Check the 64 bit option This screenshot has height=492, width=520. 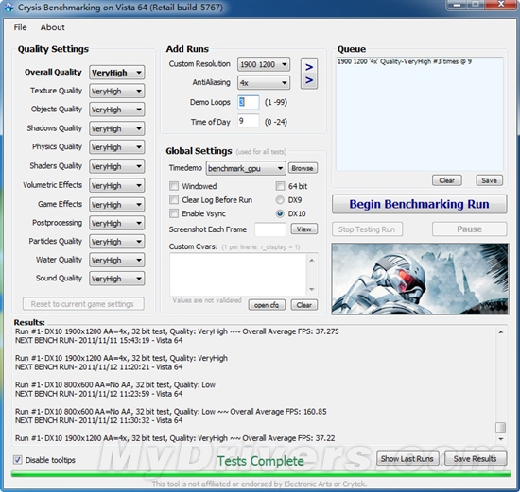(280, 186)
